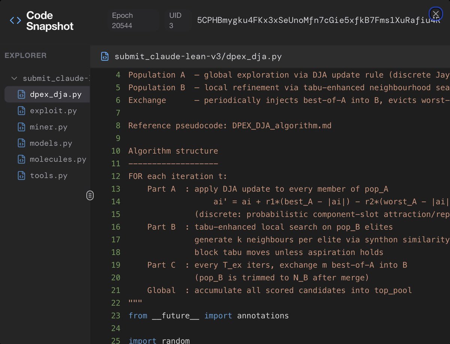Image resolution: width=450 pixels, height=344 pixels.
Task: Close the Code Snapshot viewer
Action: (435, 14)
